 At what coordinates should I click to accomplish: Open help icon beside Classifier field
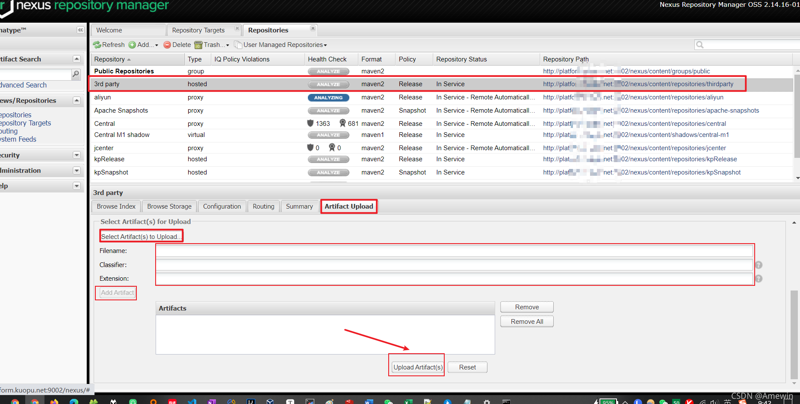point(759,265)
